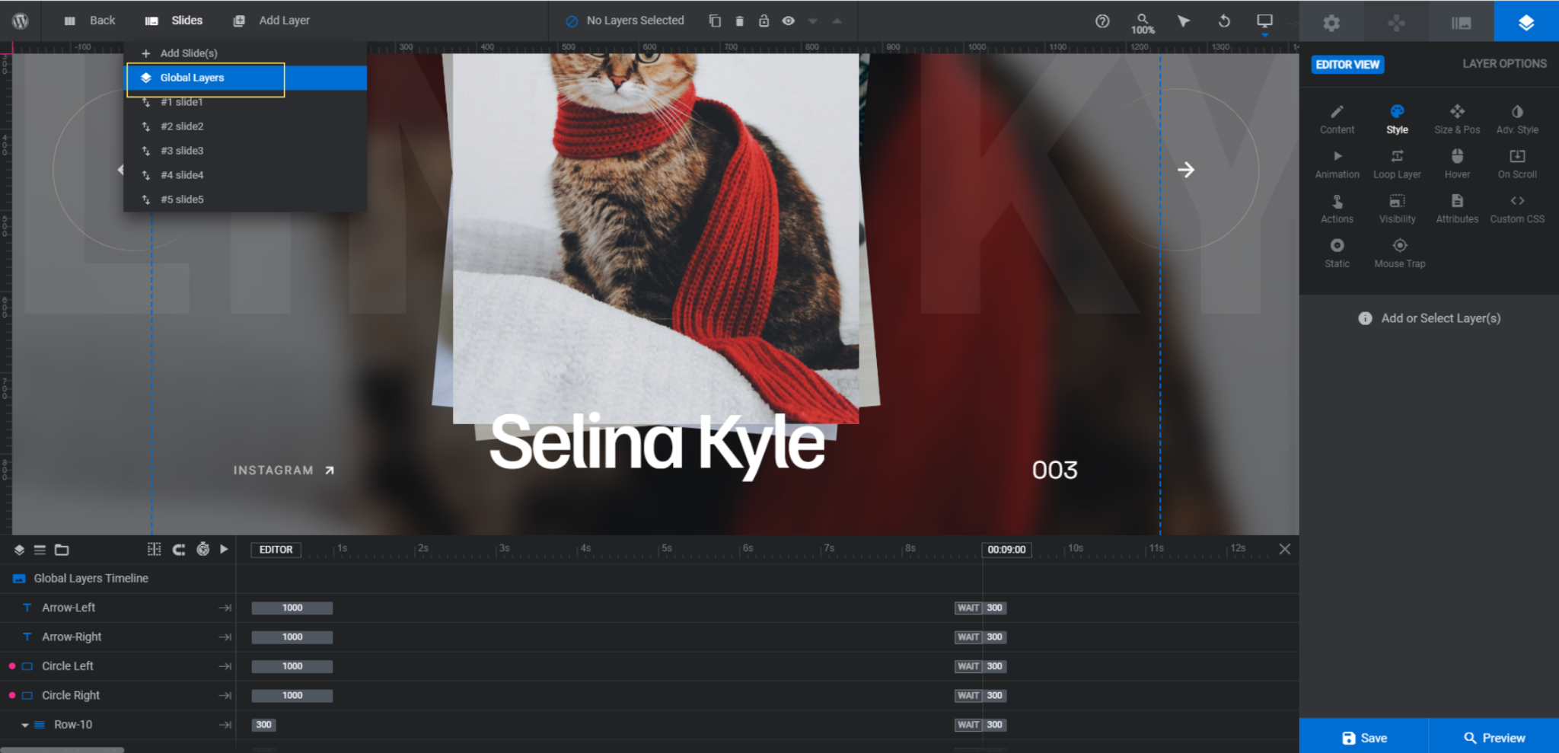This screenshot has width=1559, height=753.
Task: Collapse the Row-10 layer group
Action: click(25, 725)
